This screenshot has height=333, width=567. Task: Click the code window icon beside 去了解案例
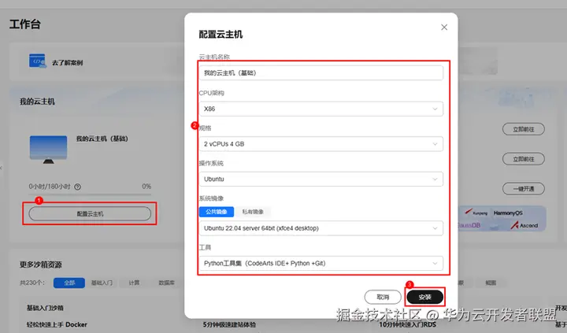click(x=38, y=61)
